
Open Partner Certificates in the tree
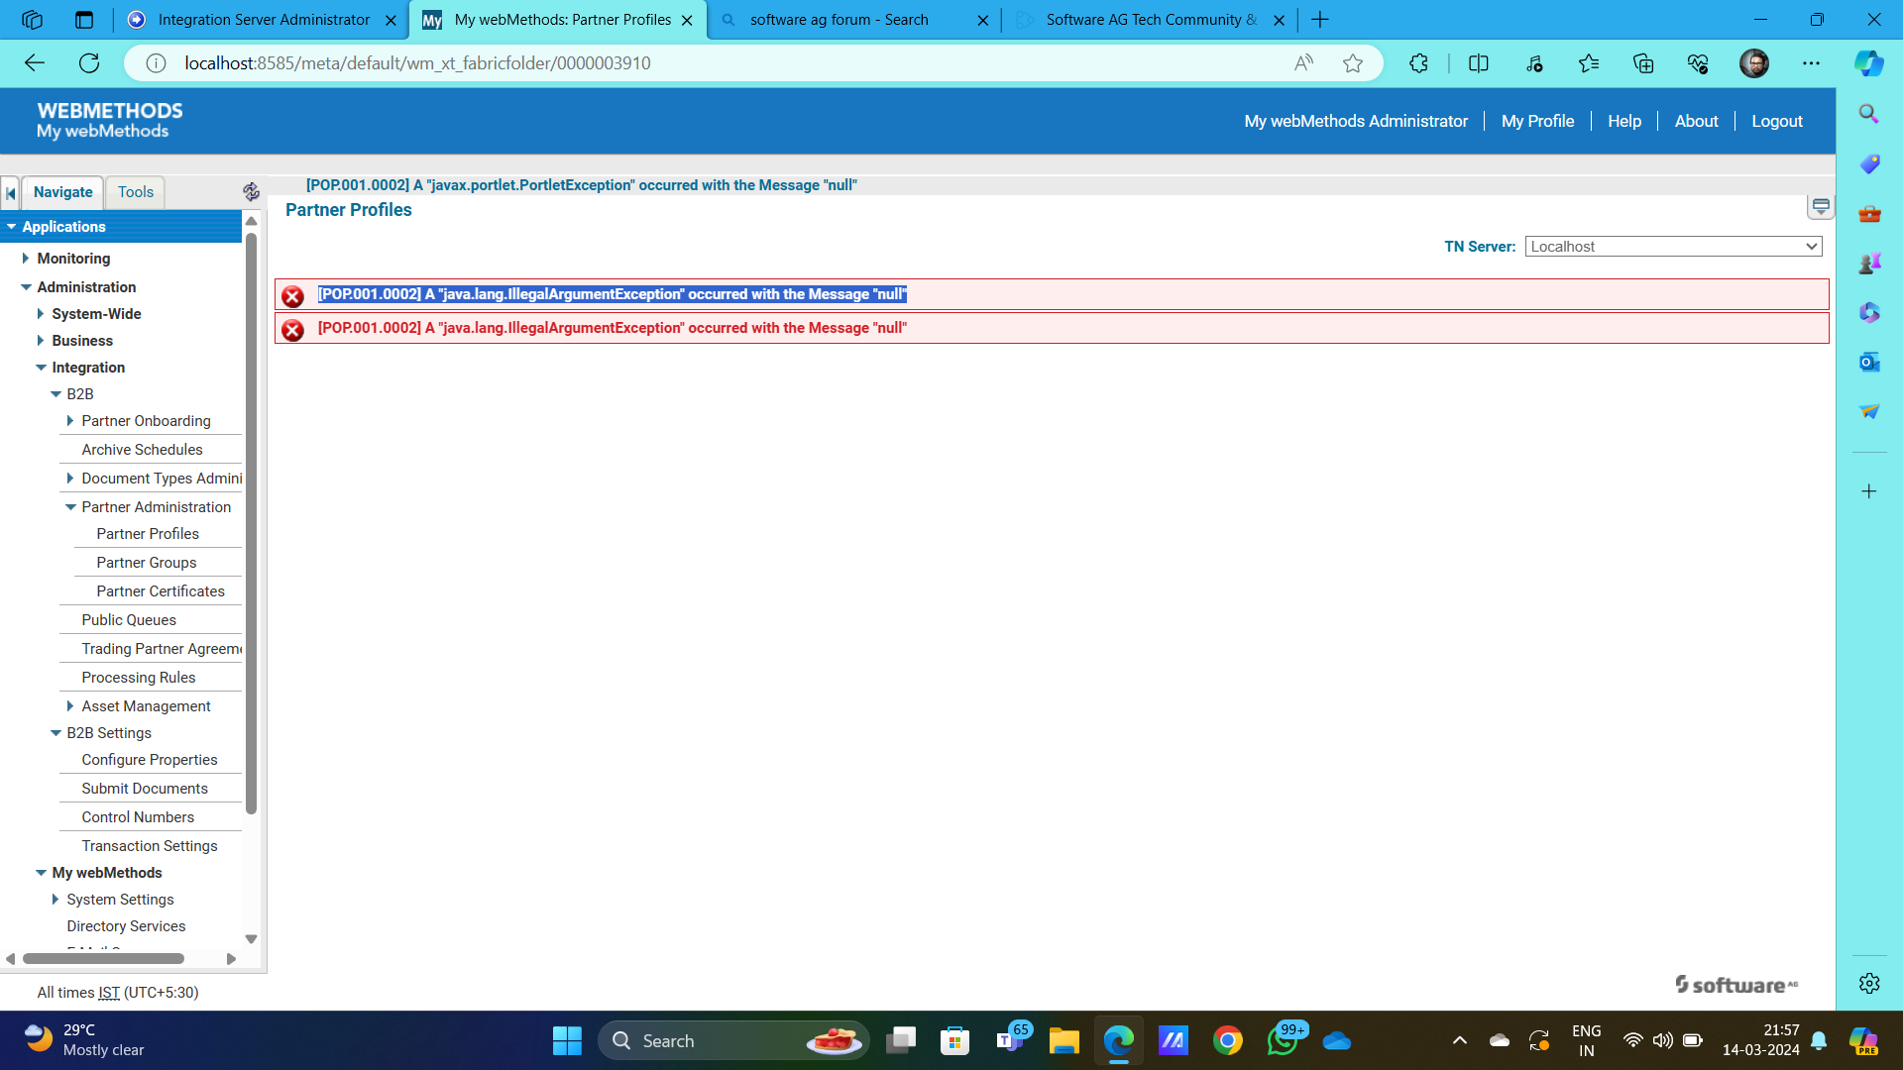[x=161, y=591]
